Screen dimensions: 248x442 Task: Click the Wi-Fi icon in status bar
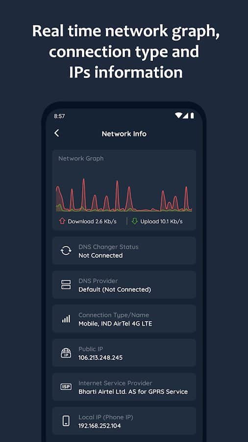178,115
